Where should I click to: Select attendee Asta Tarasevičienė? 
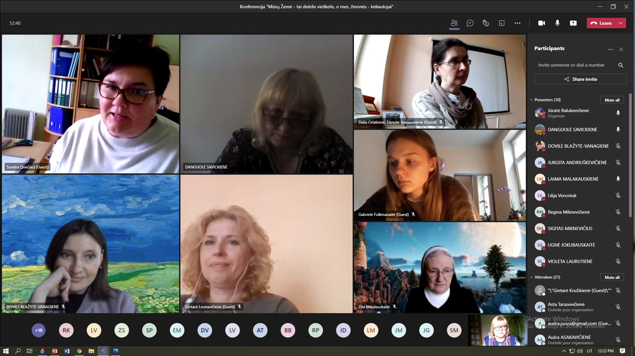point(577,307)
